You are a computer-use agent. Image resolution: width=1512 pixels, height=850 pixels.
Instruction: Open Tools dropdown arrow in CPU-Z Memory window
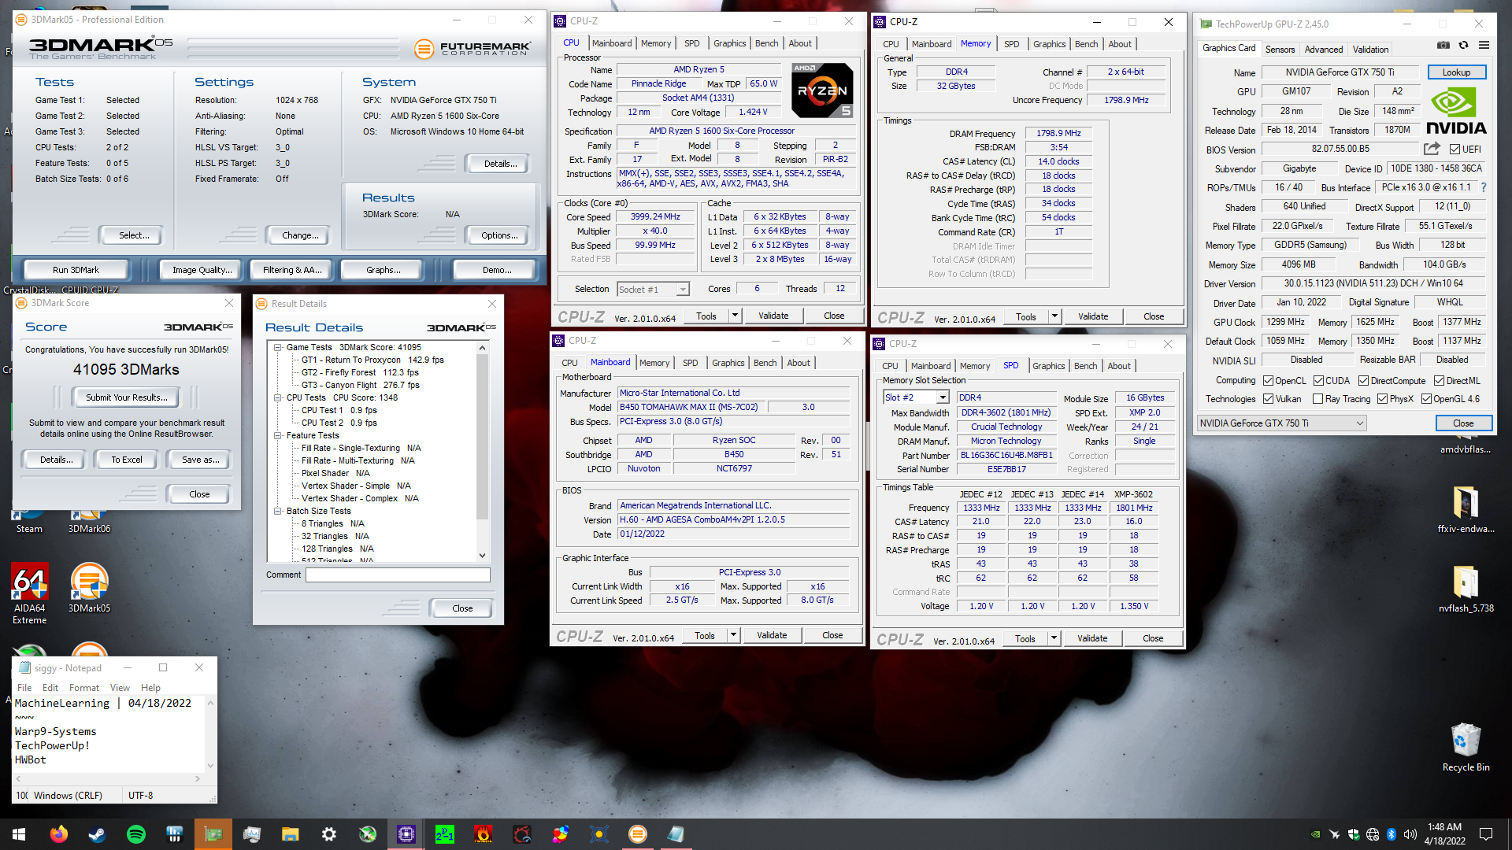click(x=1054, y=317)
